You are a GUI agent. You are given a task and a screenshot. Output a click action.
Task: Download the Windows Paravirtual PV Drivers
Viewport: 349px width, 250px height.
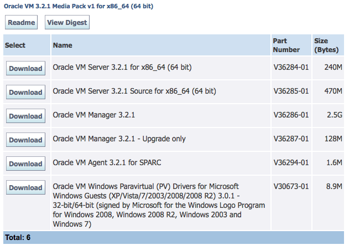(x=25, y=187)
